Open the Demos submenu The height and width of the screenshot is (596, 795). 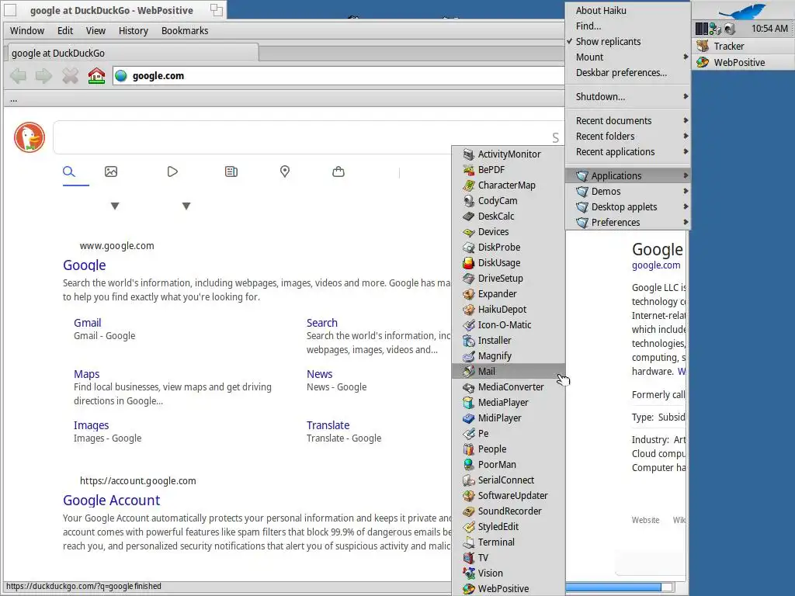pos(627,192)
